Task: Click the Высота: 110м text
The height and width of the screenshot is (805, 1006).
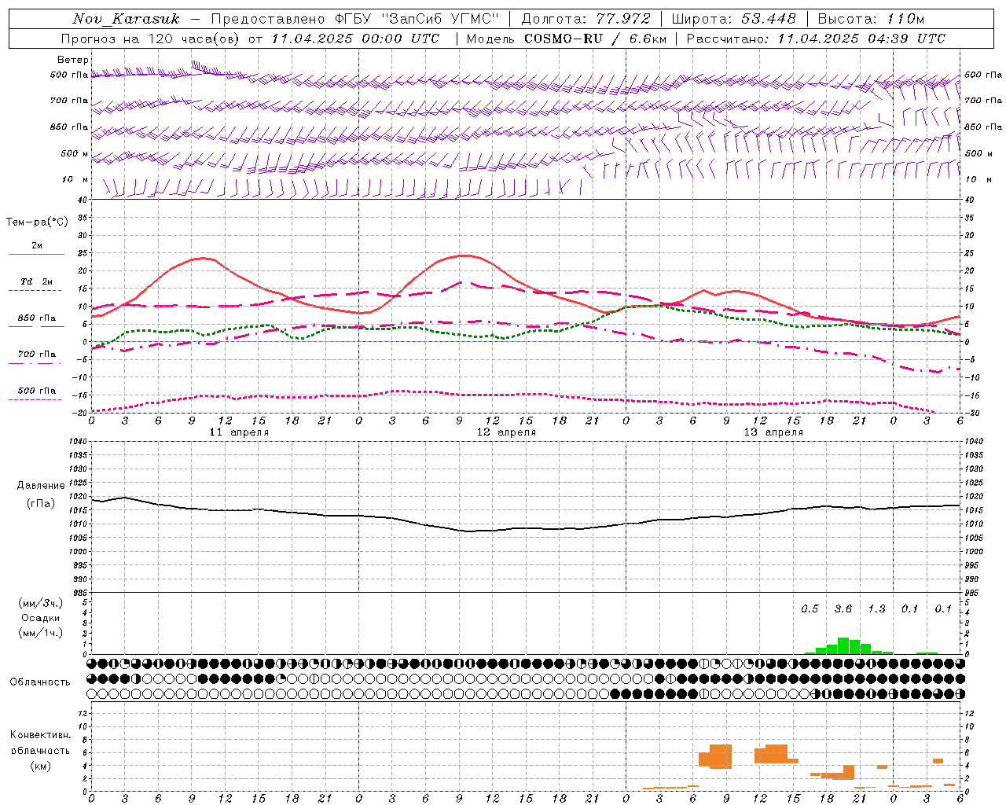Action: click(x=871, y=19)
